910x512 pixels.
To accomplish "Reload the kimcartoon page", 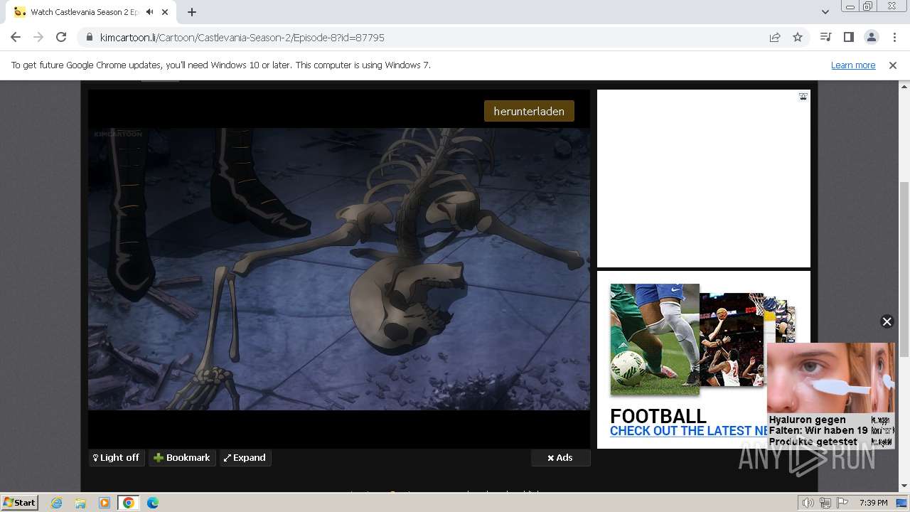I will [x=61, y=38].
